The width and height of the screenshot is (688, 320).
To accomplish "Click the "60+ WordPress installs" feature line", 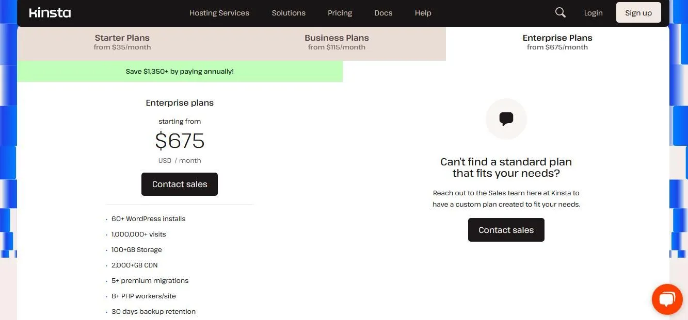I will 148,218.
